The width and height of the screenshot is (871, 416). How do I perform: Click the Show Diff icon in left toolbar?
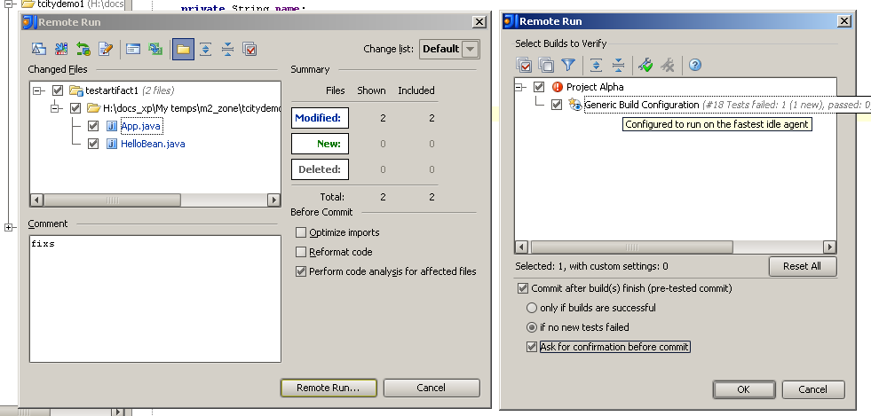tap(38, 50)
